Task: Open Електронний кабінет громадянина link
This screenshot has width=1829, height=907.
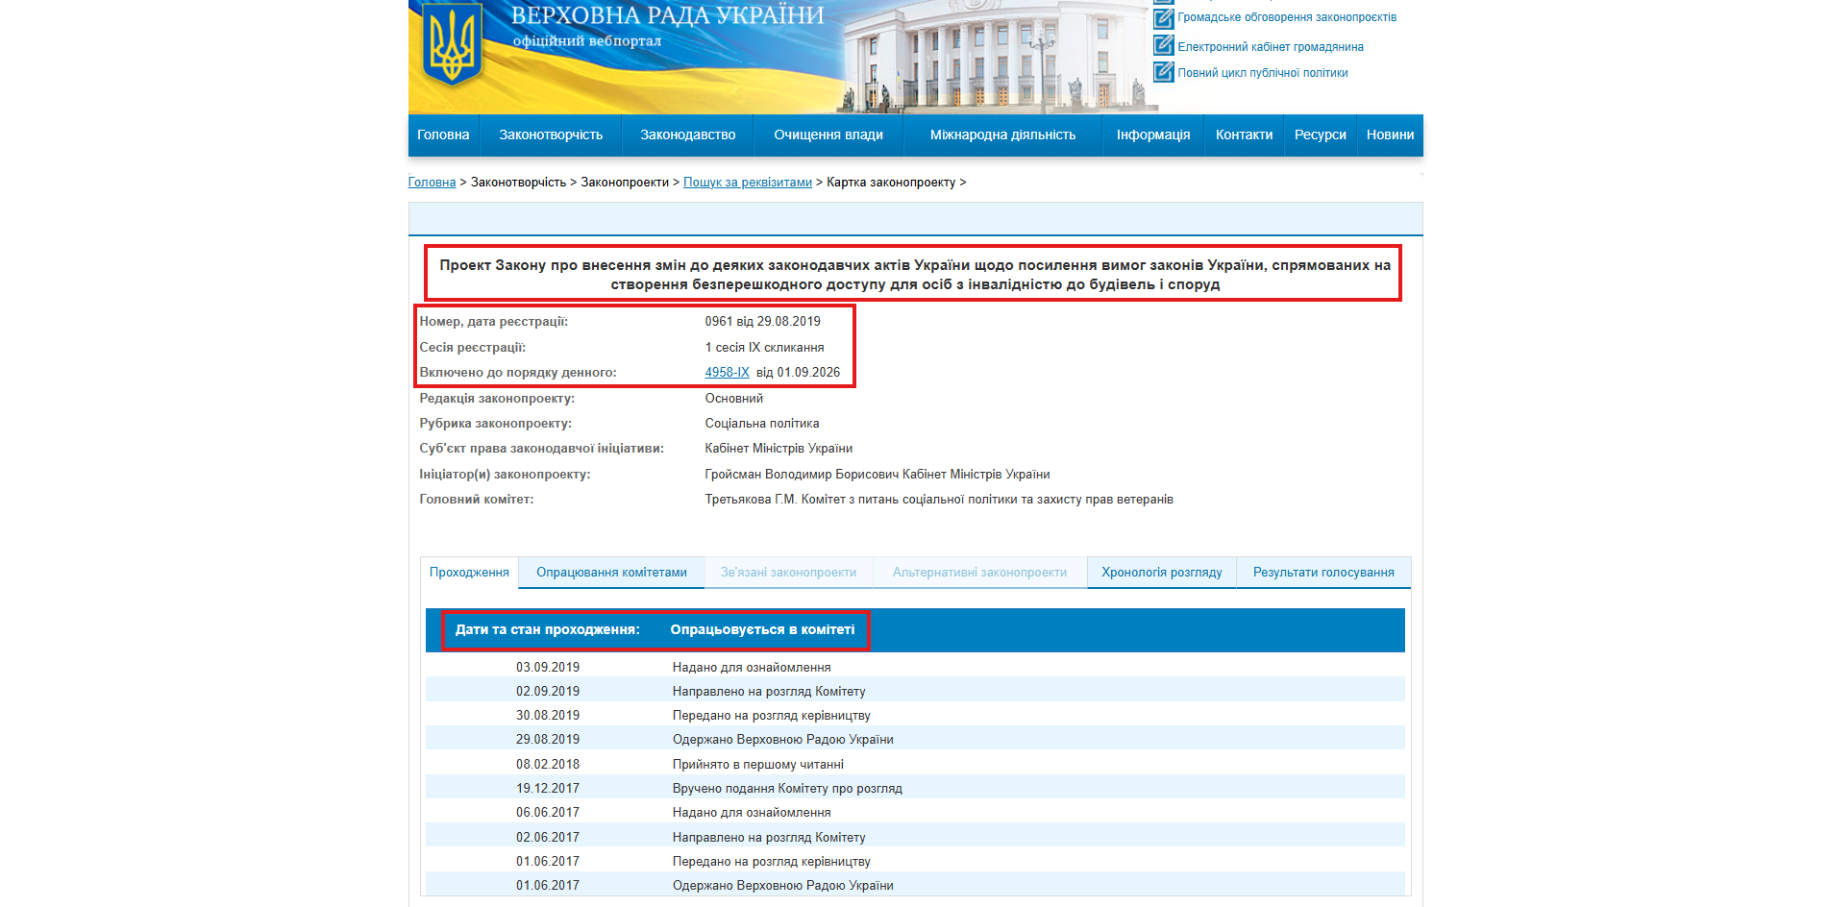Action: point(1271,47)
